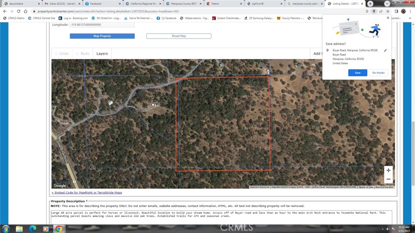Open the Log in - Booking.com bookmark
The height and width of the screenshot is (233, 415).
pyautogui.click(x=73, y=18)
